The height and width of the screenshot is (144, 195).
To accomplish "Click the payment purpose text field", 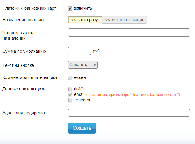I will pos(129,32).
